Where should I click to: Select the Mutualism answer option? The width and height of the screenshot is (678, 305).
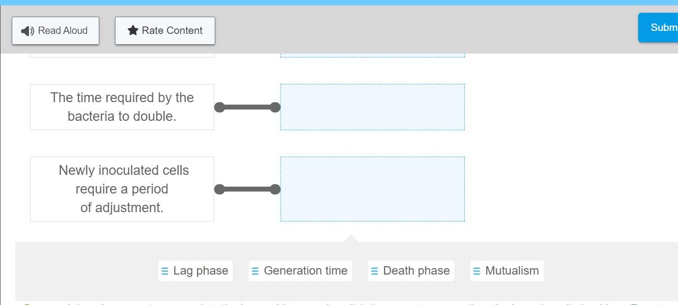click(x=507, y=270)
